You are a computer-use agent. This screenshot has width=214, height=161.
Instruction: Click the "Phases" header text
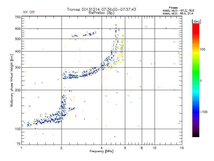point(173,8)
